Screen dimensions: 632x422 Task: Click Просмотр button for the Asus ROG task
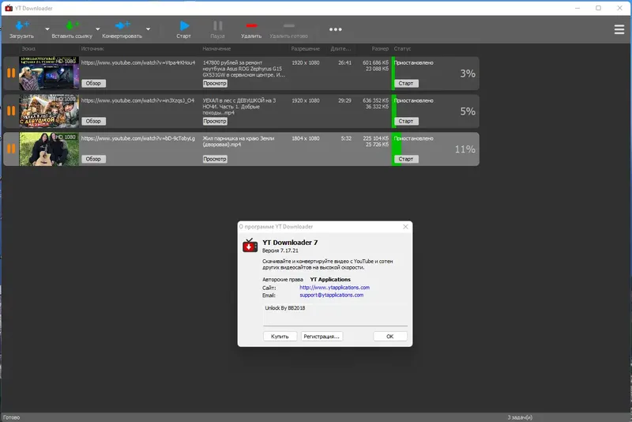coord(215,84)
